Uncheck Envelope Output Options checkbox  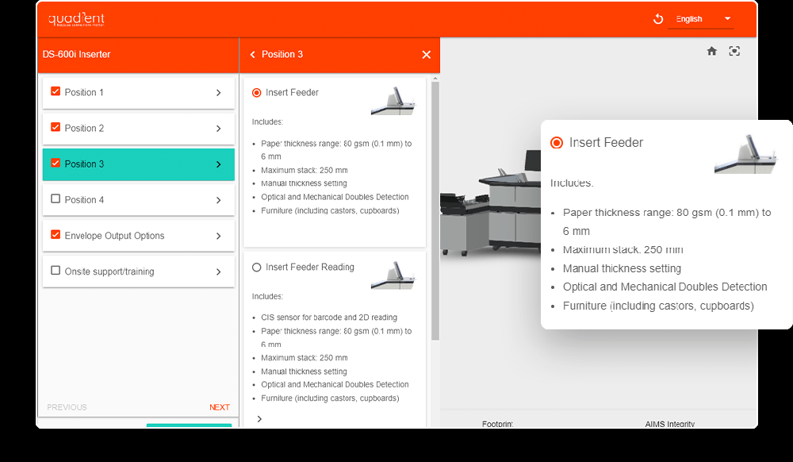[56, 235]
